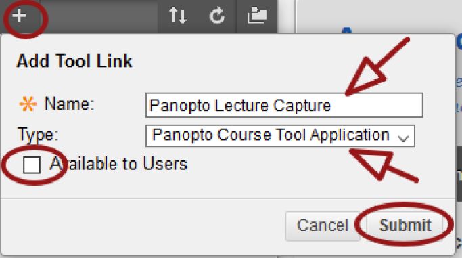Click the reorder menu items arrows icon
This screenshot has width=462, height=258.
click(177, 16)
